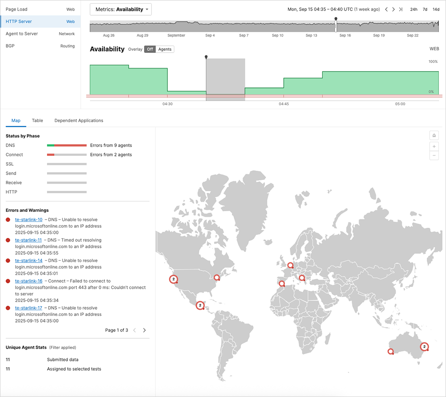Open the Metrics: Availability dropdown

pyautogui.click(x=121, y=9)
